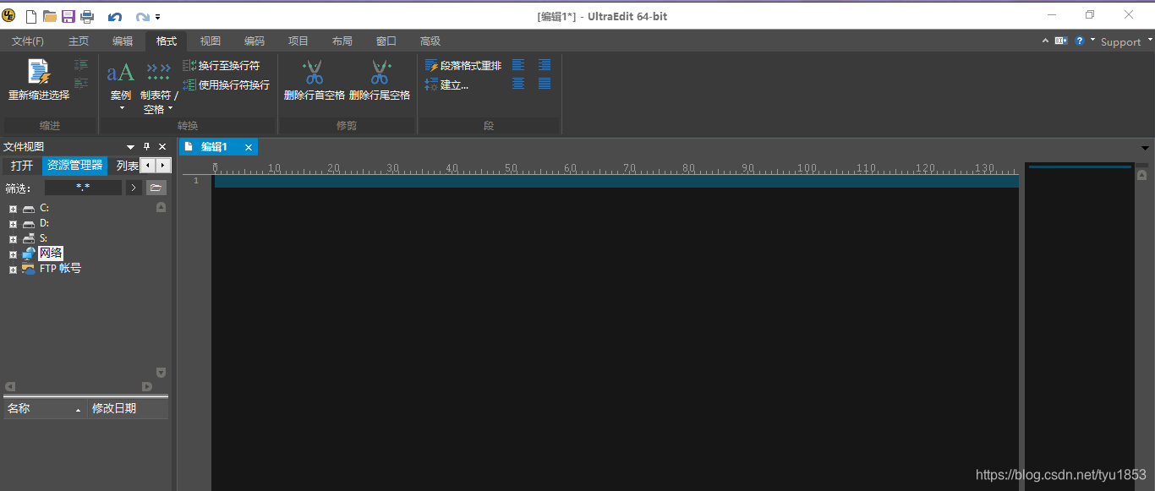Close the 编辑1 document tab
Screen dimensions: 1155x491
pos(249,147)
